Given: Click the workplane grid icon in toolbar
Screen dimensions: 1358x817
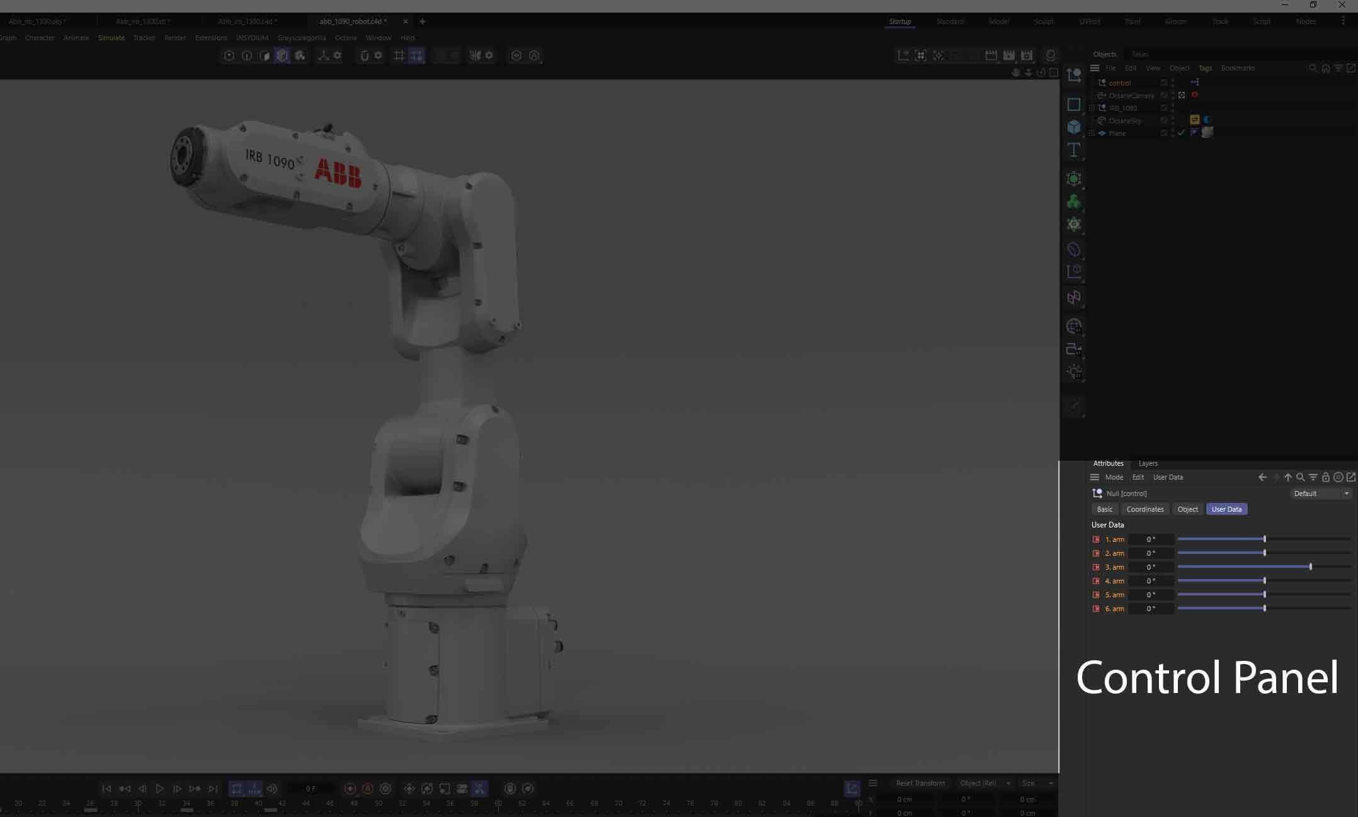Looking at the screenshot, I should coord(399,55).
